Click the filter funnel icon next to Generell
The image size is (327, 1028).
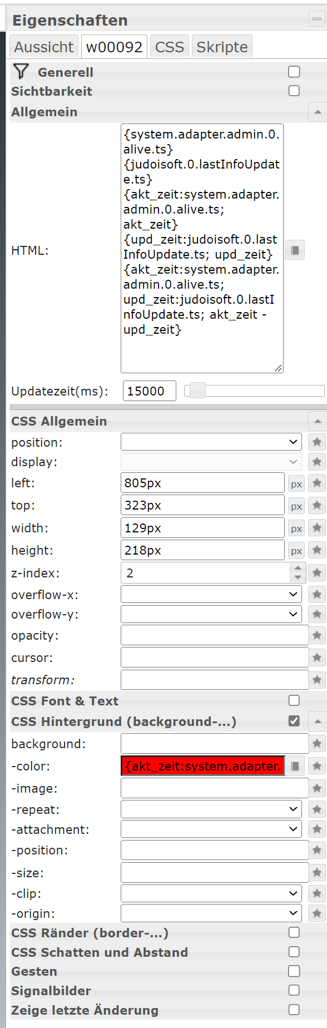21,71
